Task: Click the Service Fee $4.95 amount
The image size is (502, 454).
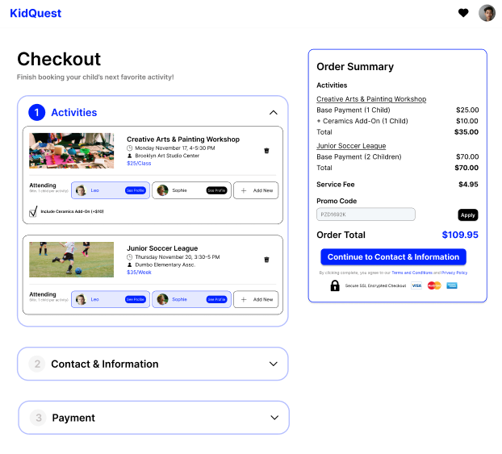Action: 468,185
